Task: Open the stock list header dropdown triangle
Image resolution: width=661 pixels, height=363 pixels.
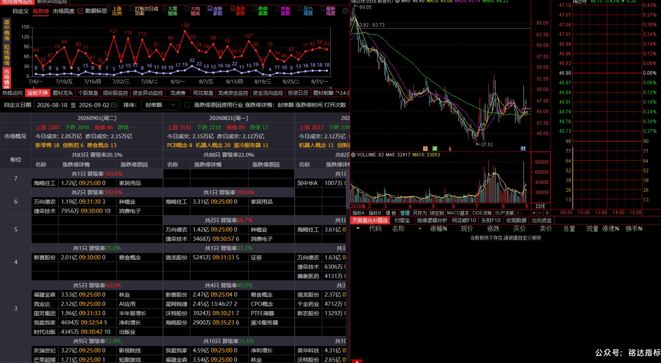Action: tap(358, 228)
